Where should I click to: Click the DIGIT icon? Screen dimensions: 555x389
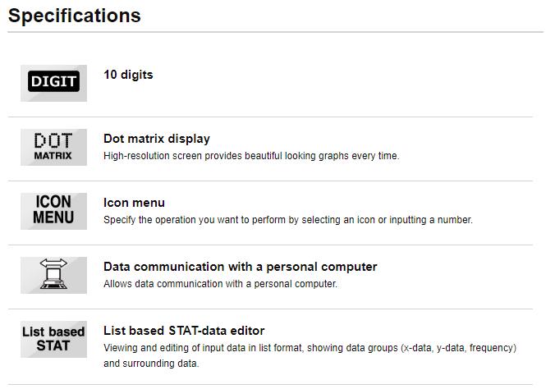[x=53, y=82]
